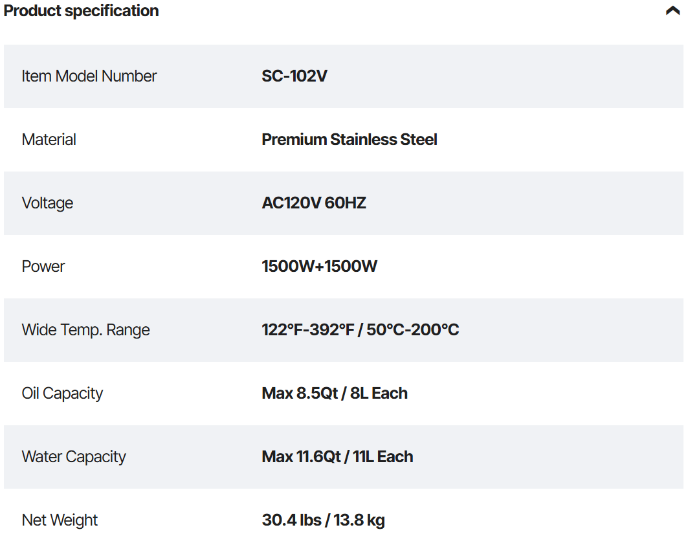
Task: Select the Max 11.6Qt / 11L Each value
Action: [337, 456]
